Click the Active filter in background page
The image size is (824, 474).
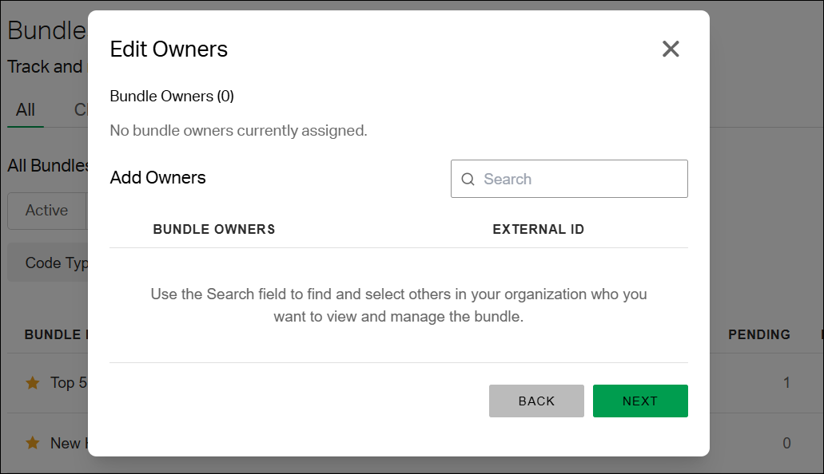point(47,211)
